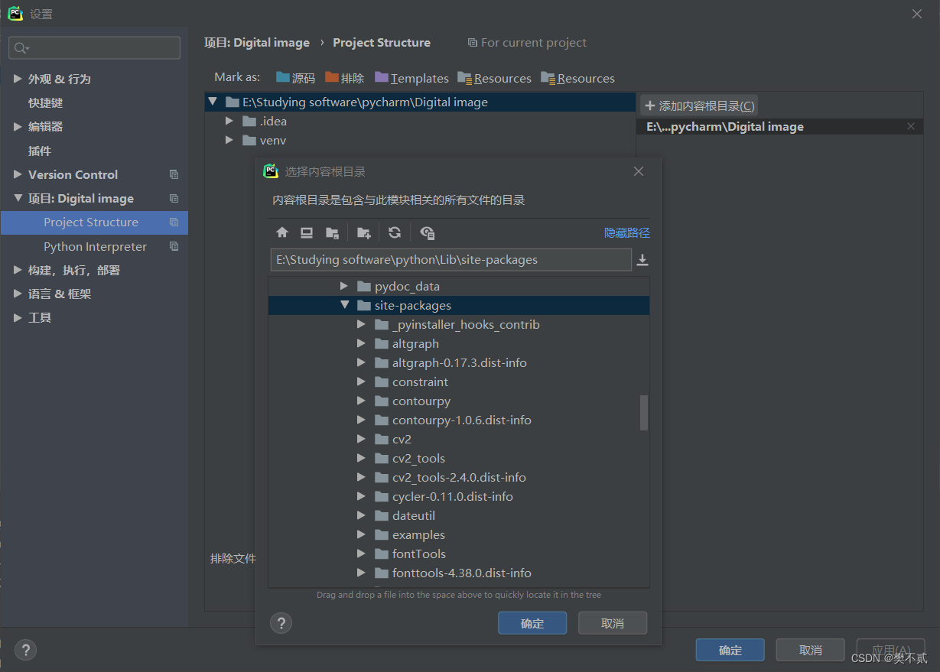
Task: Click copy icon beside Version Control
Action: (x=174, y=174)
